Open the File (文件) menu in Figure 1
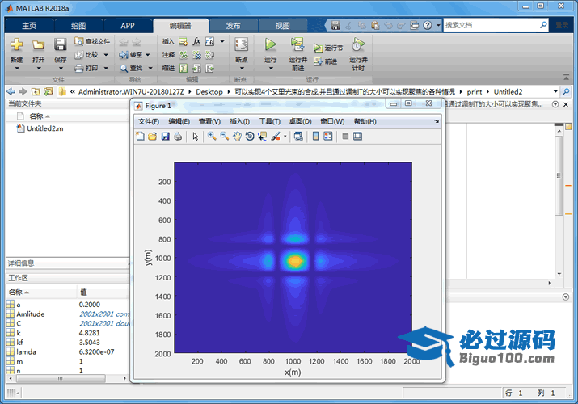 click(149, 121)
